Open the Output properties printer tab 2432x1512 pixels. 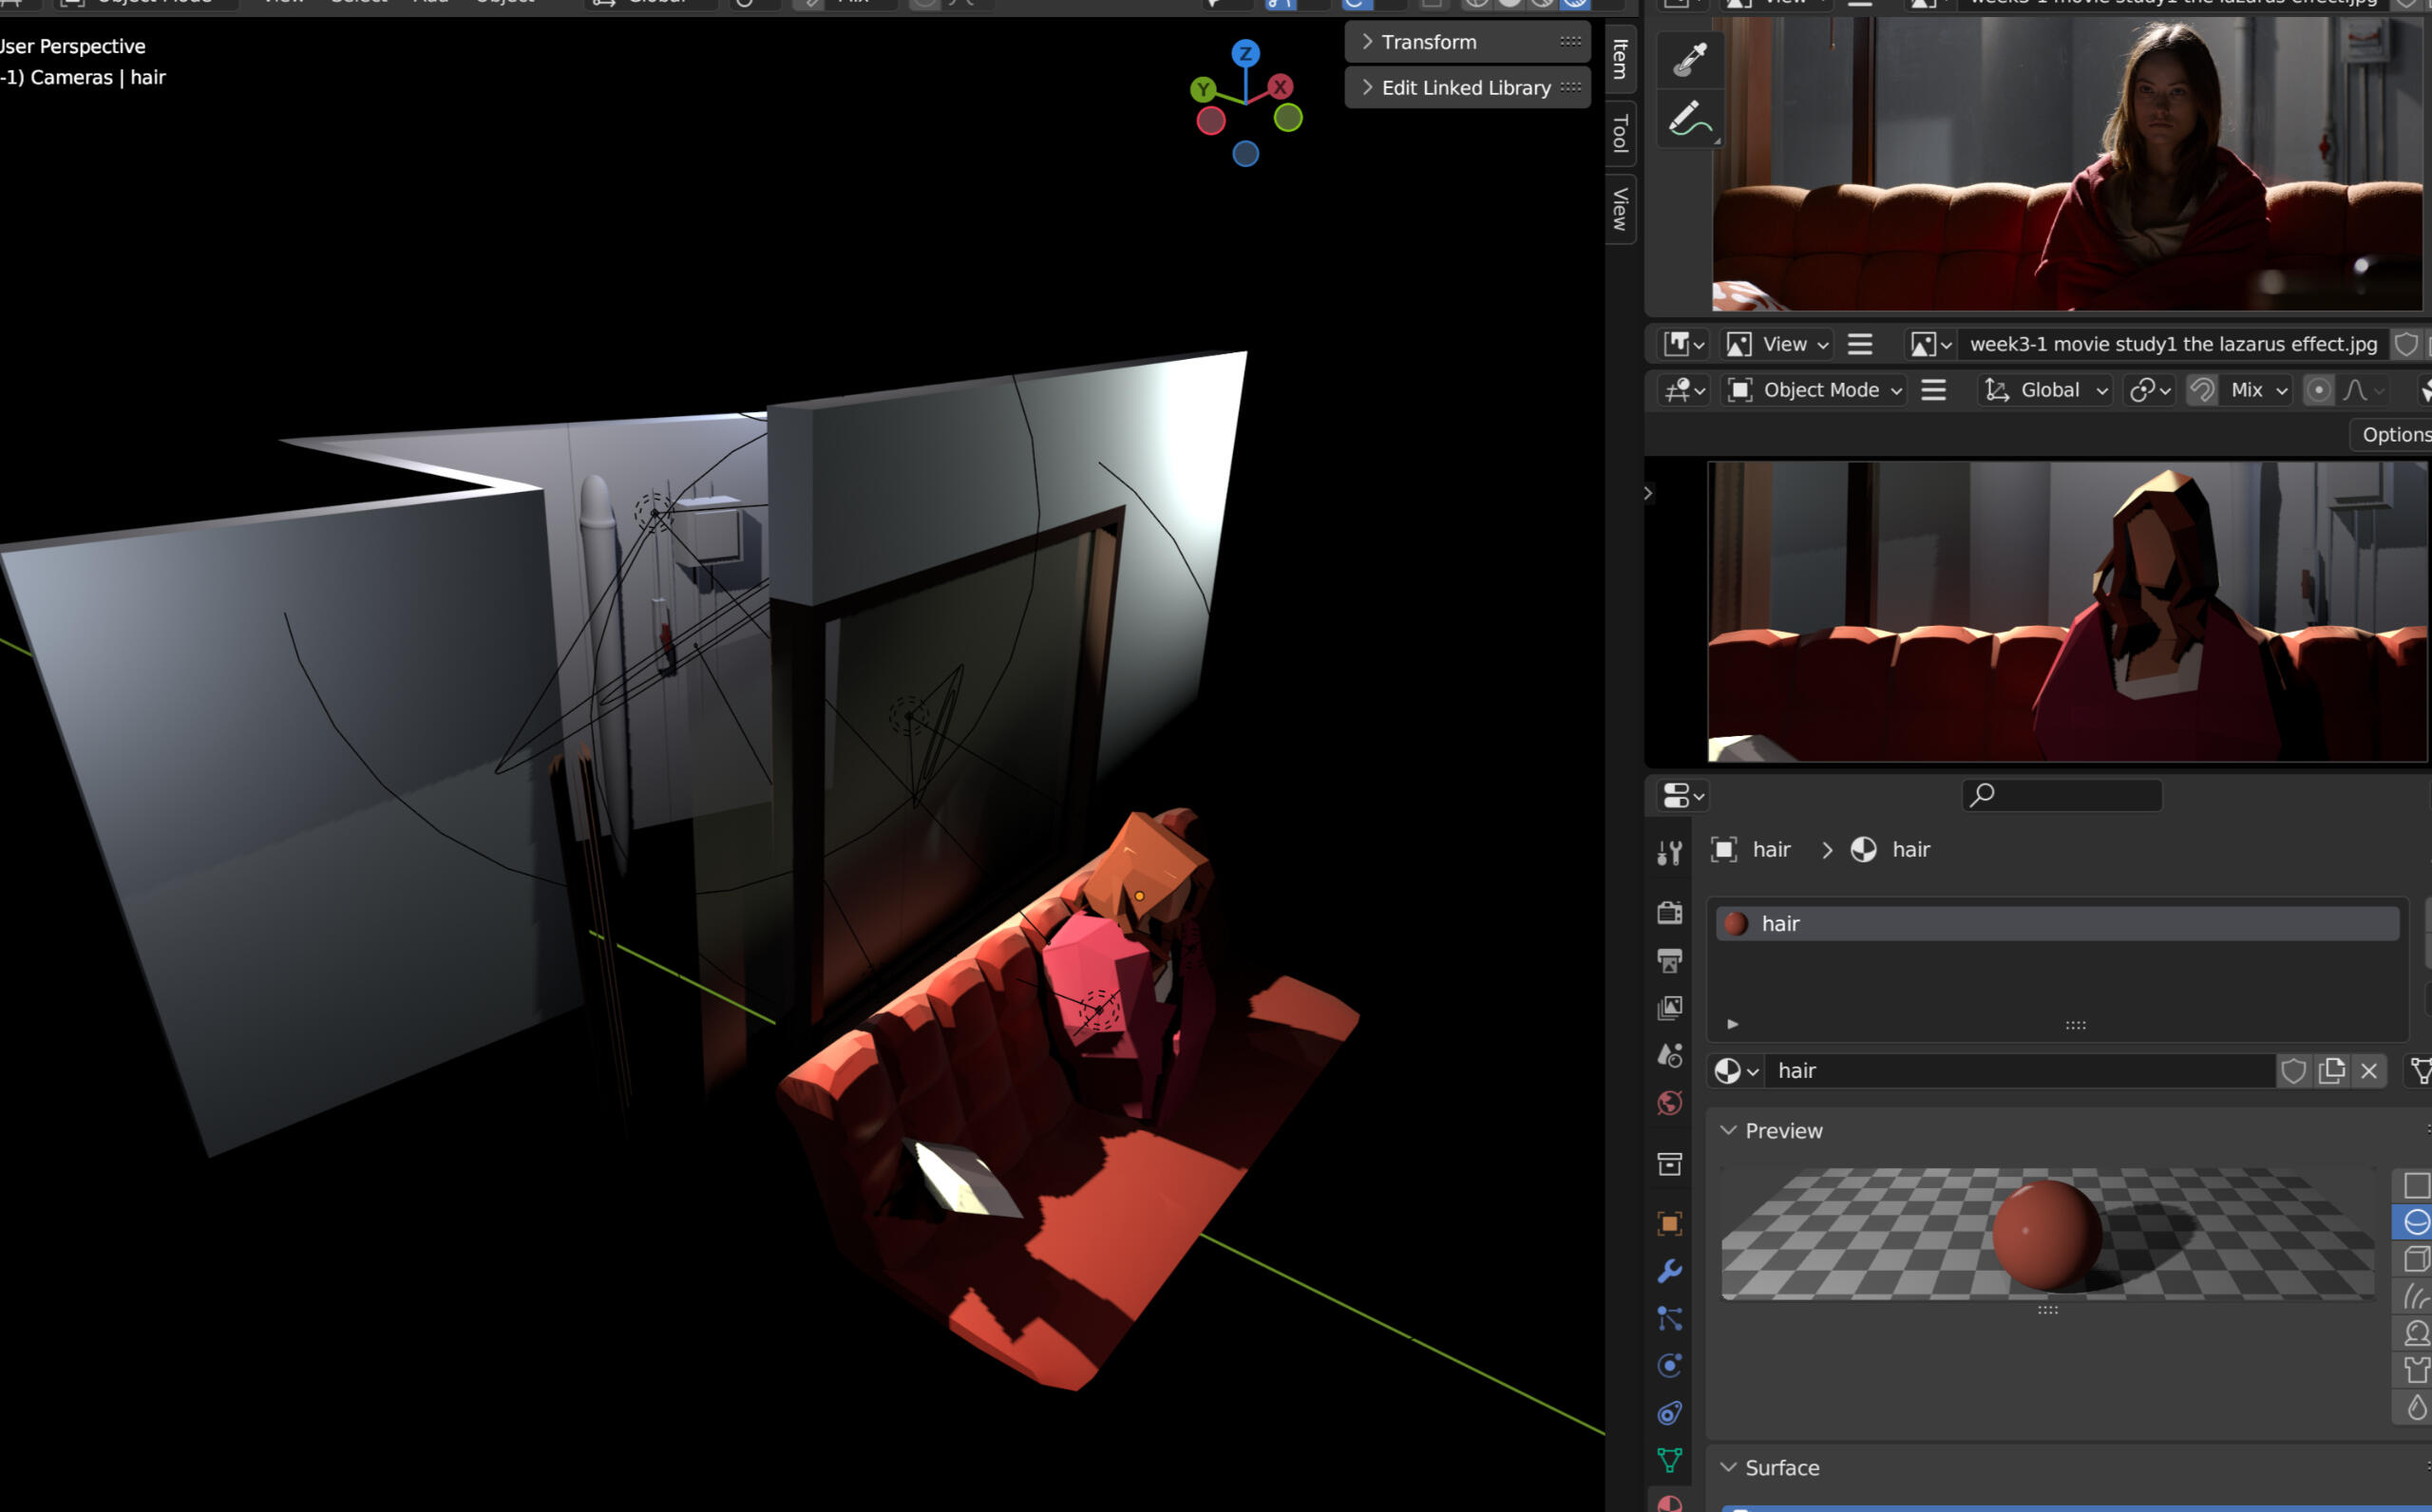1669,961
